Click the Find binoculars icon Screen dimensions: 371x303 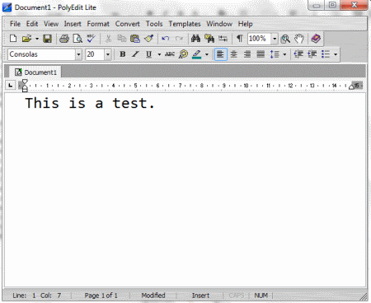(195, 39)
